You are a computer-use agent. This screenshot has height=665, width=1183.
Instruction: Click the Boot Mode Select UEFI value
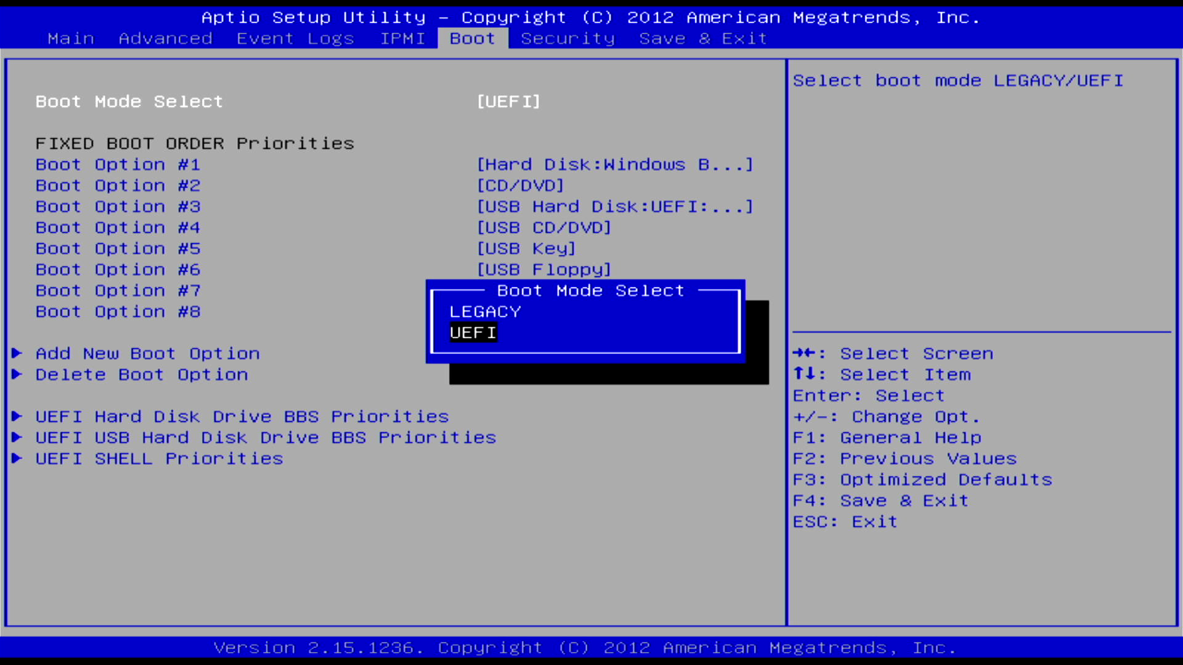click(508, 102)
